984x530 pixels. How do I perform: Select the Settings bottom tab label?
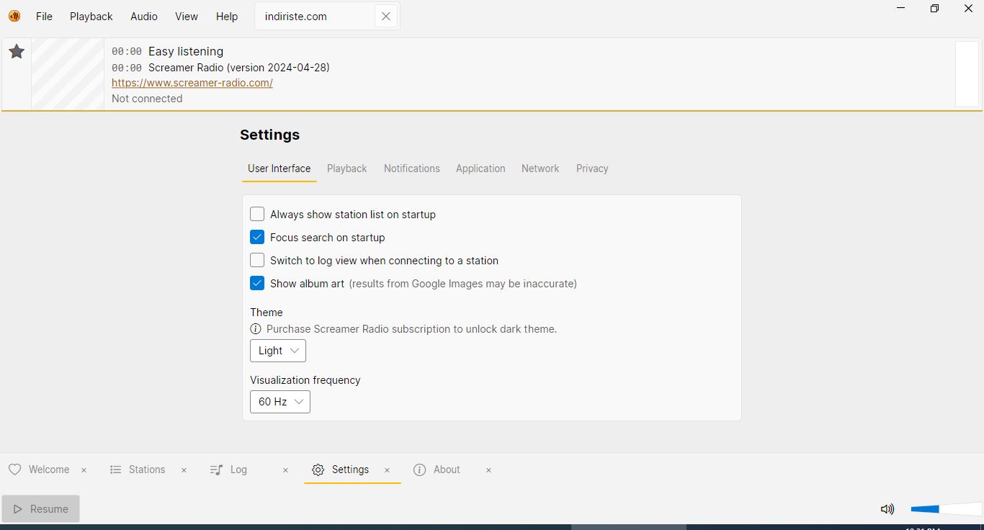pyautogui.click(x=350, y=470)
